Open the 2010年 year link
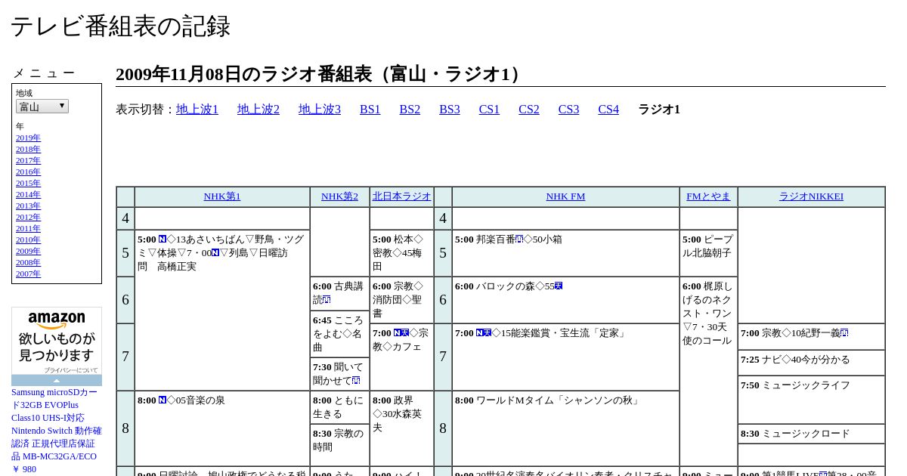 tap(28, 240)
